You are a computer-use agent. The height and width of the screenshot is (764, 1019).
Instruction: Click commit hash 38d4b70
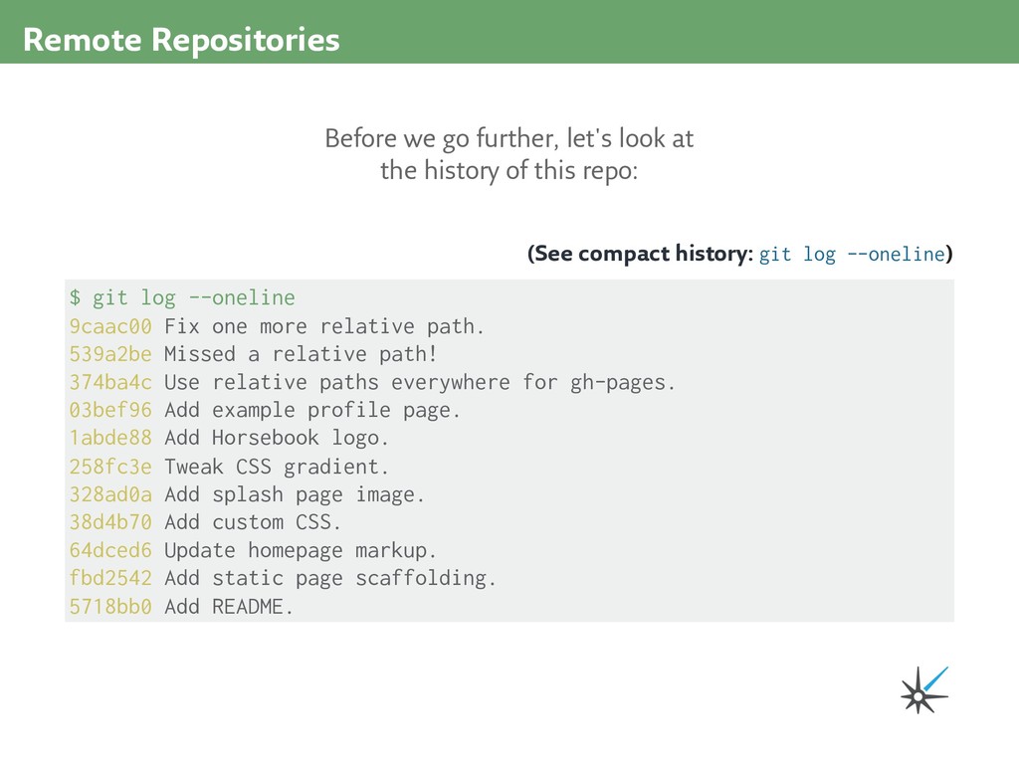pyautogui.click(x=110, y=522)
